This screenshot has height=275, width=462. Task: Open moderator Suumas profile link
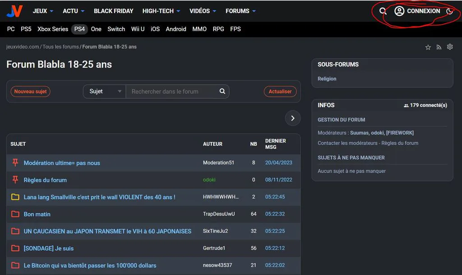(359, 133)
